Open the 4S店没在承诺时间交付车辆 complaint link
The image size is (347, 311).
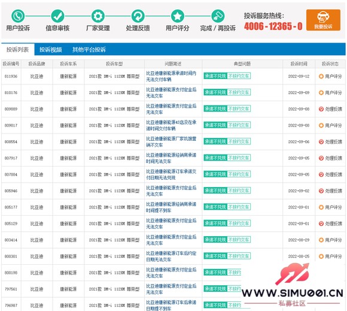171,125
